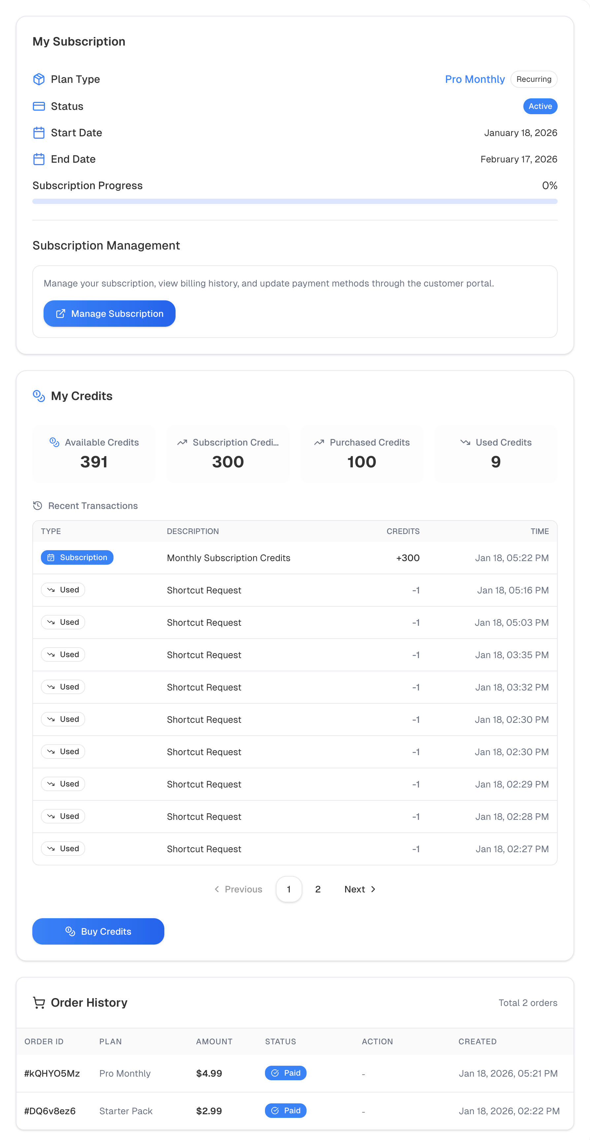Click the Order History cart icon
590x1140 pixels.
[x=39, y=1003]
